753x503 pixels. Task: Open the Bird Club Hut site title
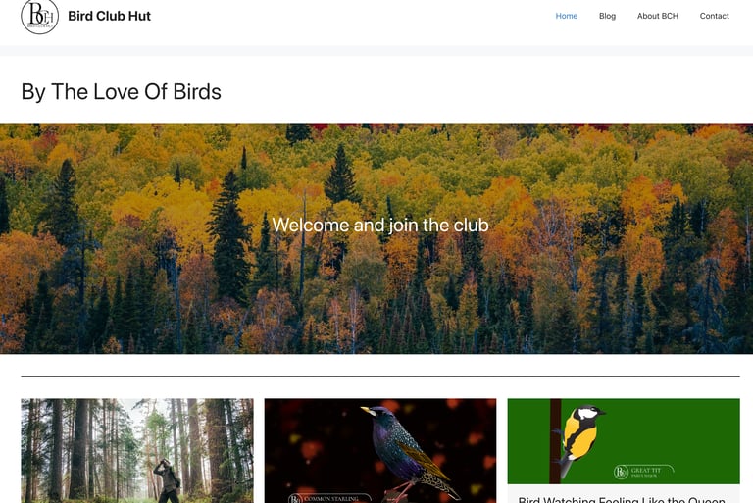click(110, 16)
